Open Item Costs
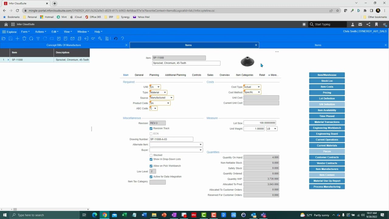 [327, 87]
